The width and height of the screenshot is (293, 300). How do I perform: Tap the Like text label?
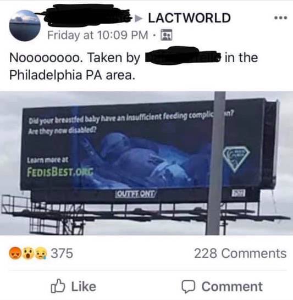(84, 286)
